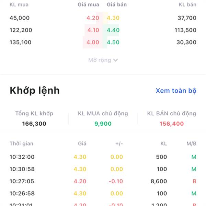Select ask price 4.30 in Giá bán
The height and width of the screenshot is (206, 206).
coord(113,18)
